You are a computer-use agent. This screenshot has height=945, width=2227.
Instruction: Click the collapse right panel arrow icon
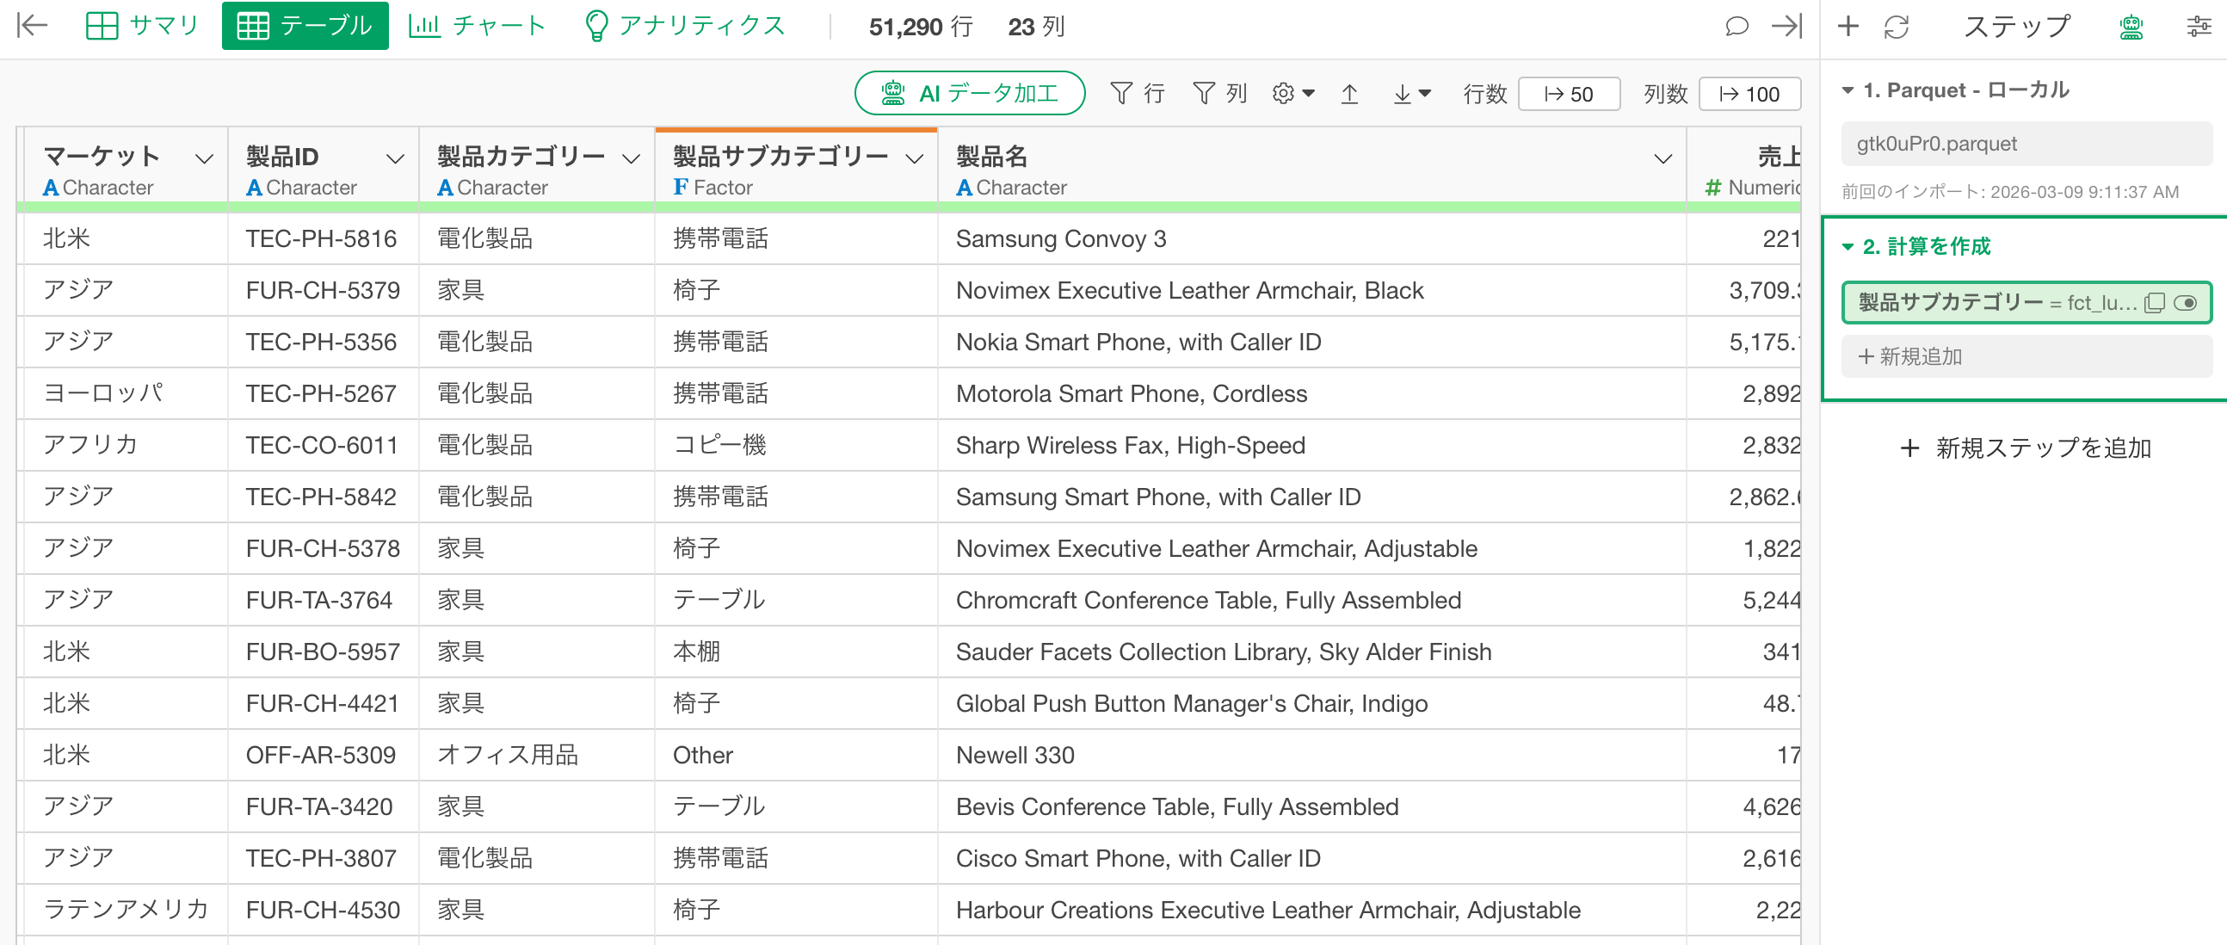click(1786, 26)
